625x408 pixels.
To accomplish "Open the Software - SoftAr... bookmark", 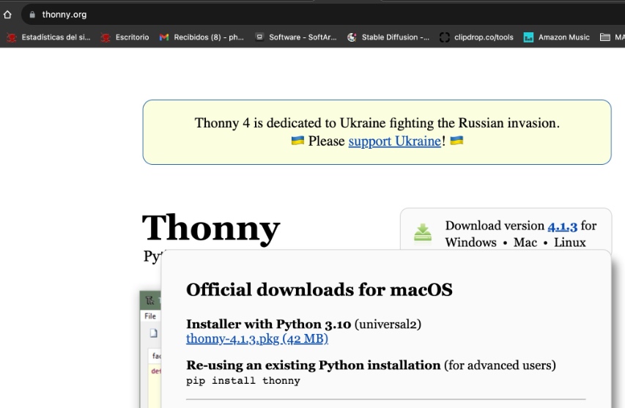I will tap(296, 37).
